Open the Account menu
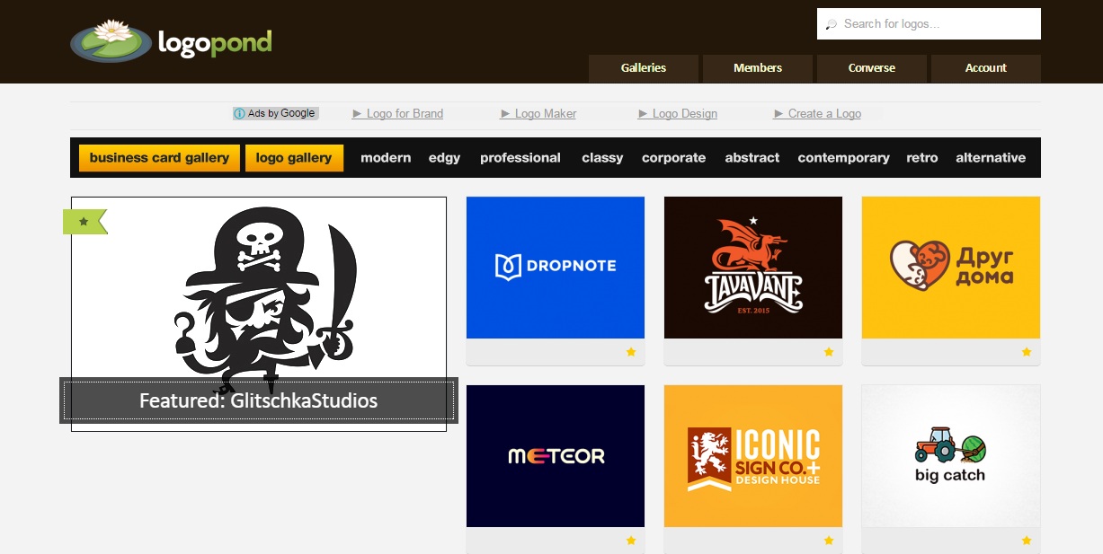Screen dimensions: 1103x554 pyautogui.click(x=986, y=68)
